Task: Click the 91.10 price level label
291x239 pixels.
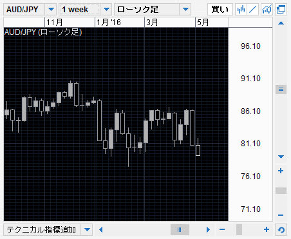Action: pos(250,79)
